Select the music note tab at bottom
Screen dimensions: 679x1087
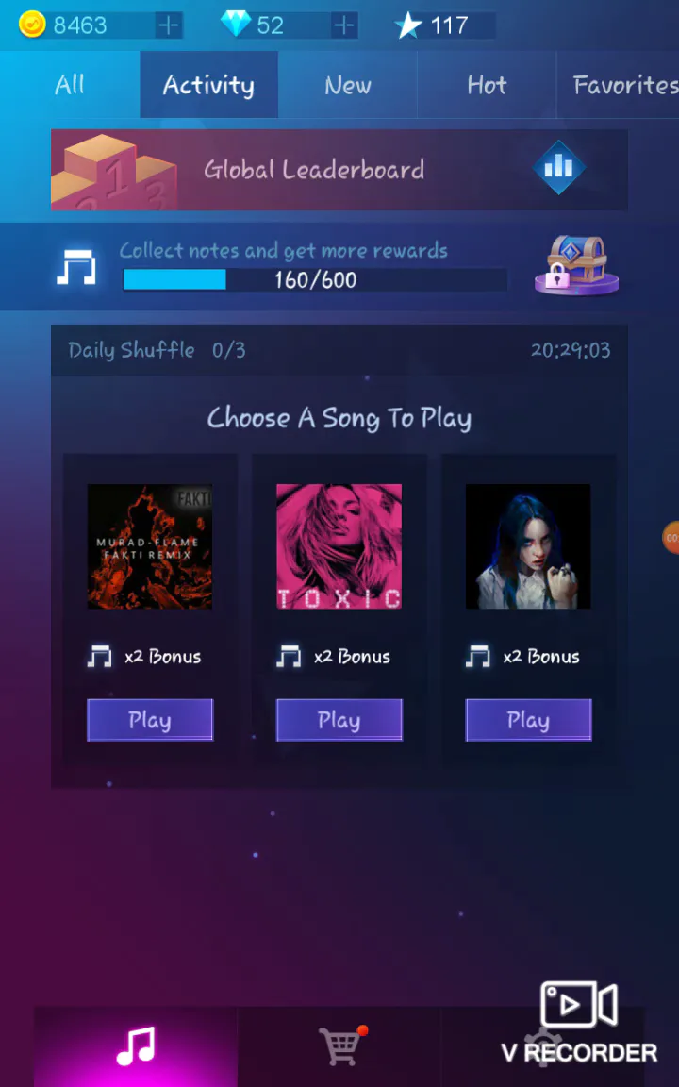point(136,1046)
